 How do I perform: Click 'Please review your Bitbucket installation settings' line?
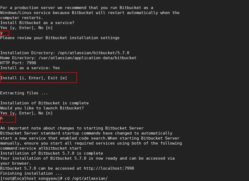pyautogui.click(x=60, y=38)
